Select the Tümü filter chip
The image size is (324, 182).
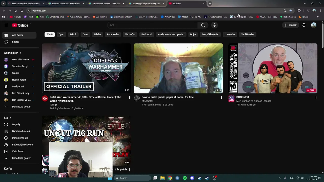(x=50, y=34)
